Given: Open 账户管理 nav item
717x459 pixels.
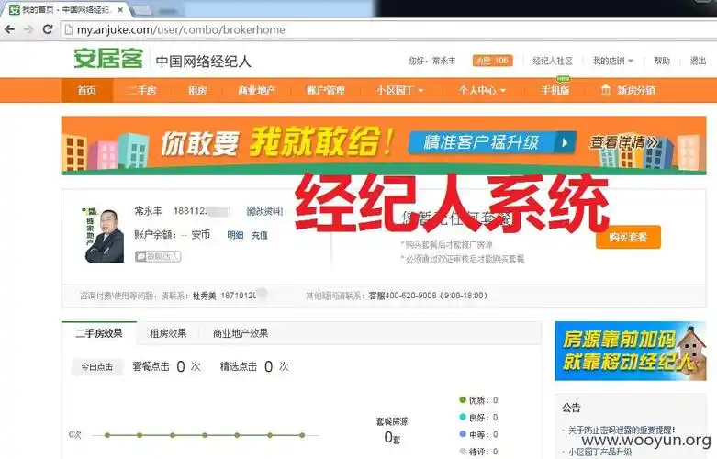Looking at the screenshot, I should click(326, 90).
